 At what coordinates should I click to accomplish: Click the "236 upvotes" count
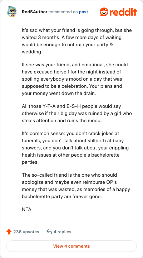tap(26, 232)
